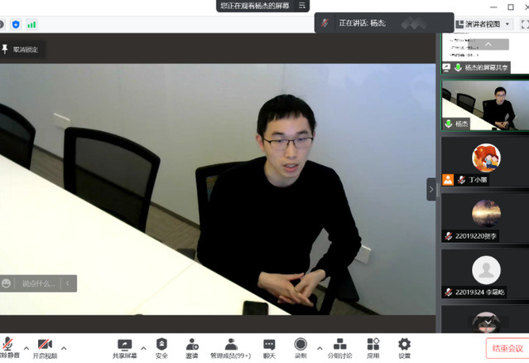Collapse the participant video sidebar
Image resolution: width=529 pixels, height=363 pixels.
[431, 189]
